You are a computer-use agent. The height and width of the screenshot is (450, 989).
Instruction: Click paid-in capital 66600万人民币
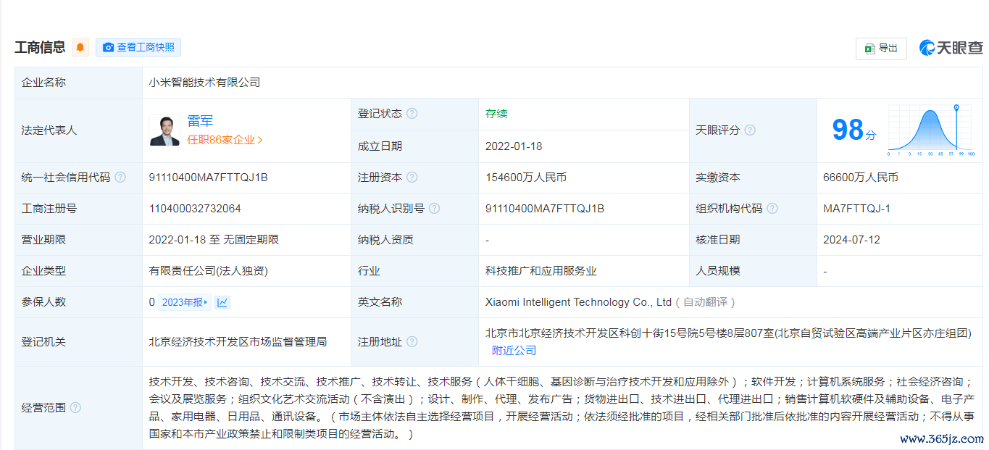point(861,178)
